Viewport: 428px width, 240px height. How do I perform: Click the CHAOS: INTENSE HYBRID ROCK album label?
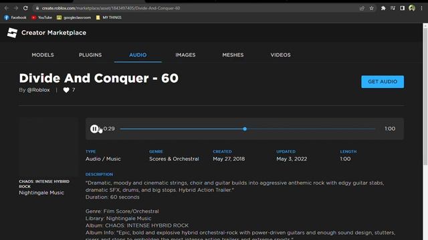point(44,184)
